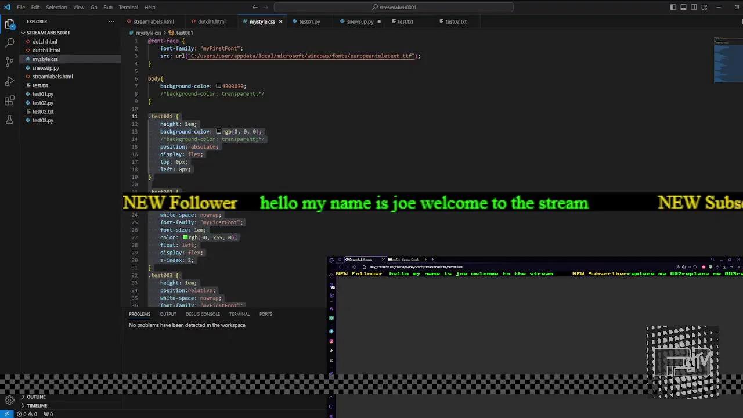The image size is (743, 418).
Task: Open the Testing flask view
Action: [x=9, y=120]
